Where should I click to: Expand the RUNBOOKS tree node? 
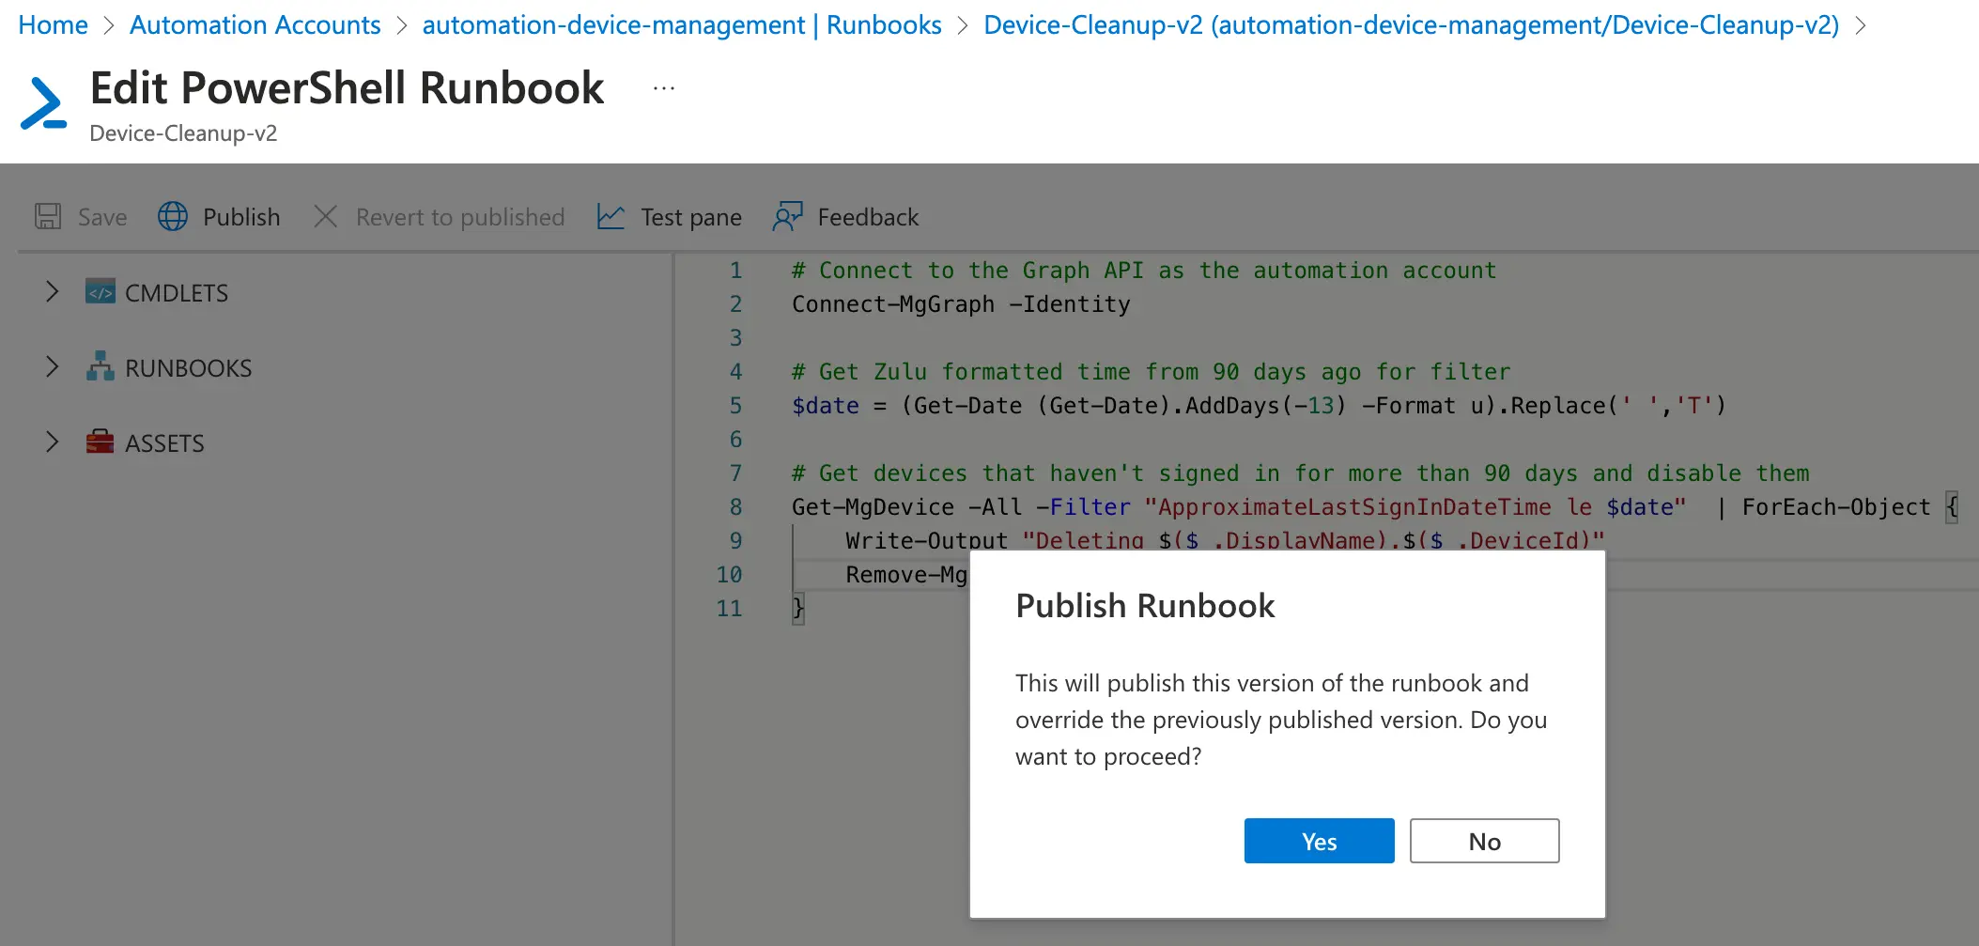[x=53, y=367]
